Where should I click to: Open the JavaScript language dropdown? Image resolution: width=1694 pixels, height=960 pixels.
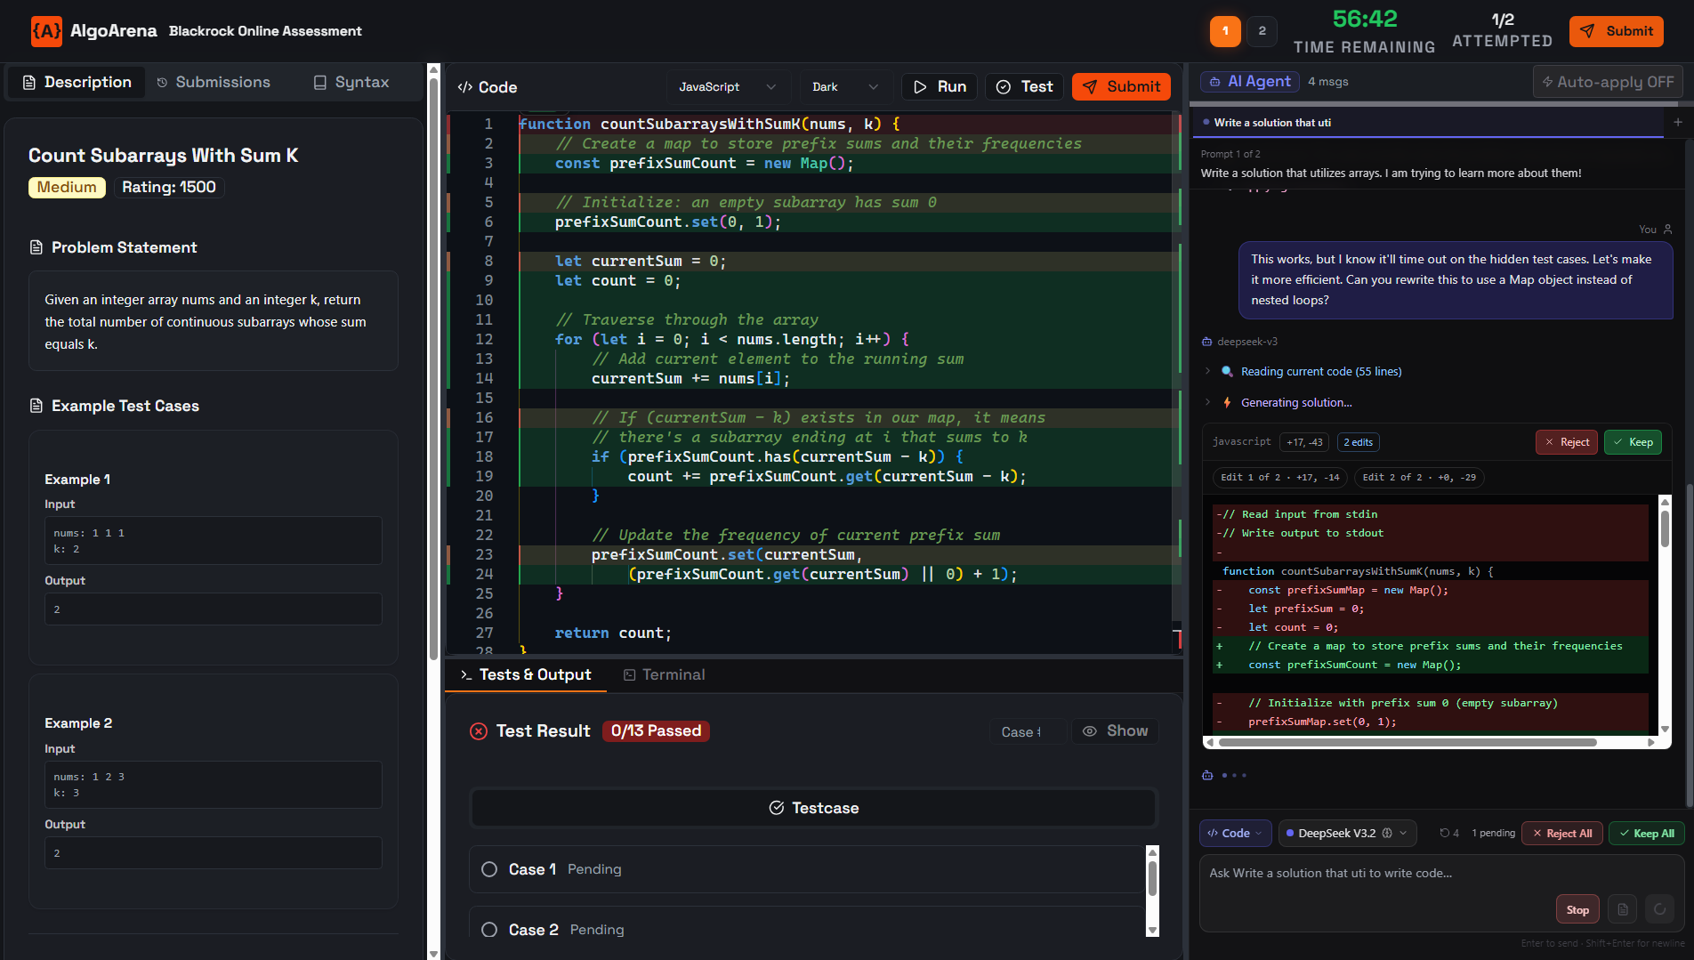tap(728, 86)
